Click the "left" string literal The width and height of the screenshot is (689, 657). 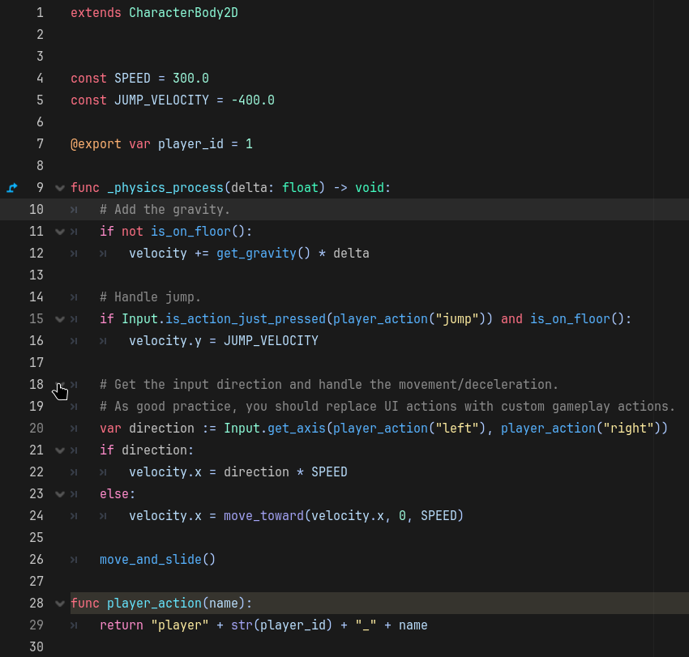(457, 429)
